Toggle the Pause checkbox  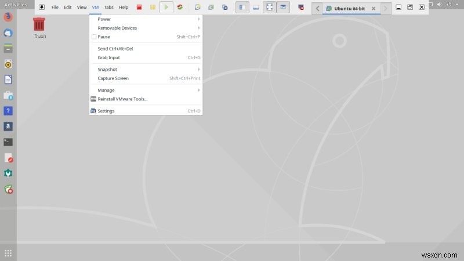tap(94, 37)
